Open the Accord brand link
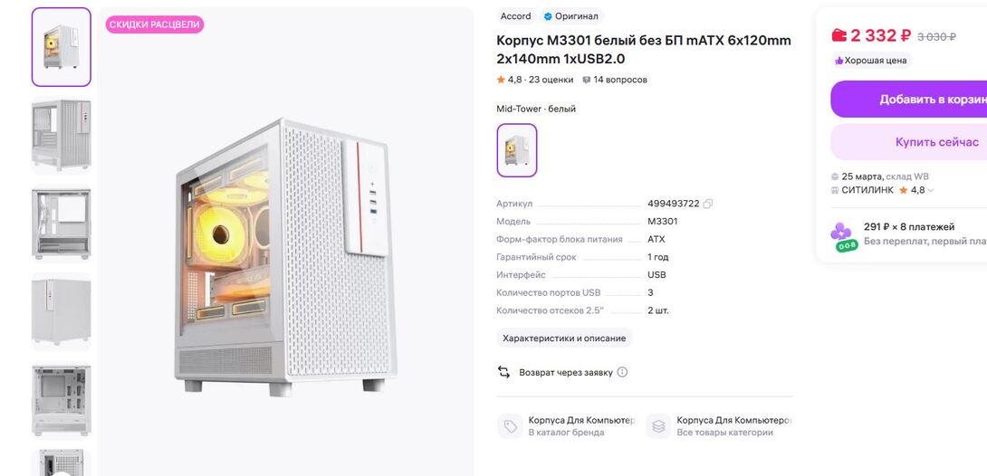This screenshot has height=476, width=987. pyautogui.click(x=516, y=16)
